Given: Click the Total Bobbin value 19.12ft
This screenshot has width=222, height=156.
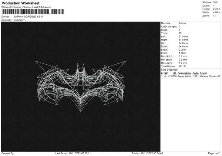Looking at the screenshot, I should tap(182, 67).
